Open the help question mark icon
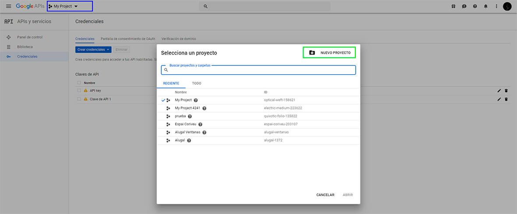The image size is (517, 214). tap(475, 6)
